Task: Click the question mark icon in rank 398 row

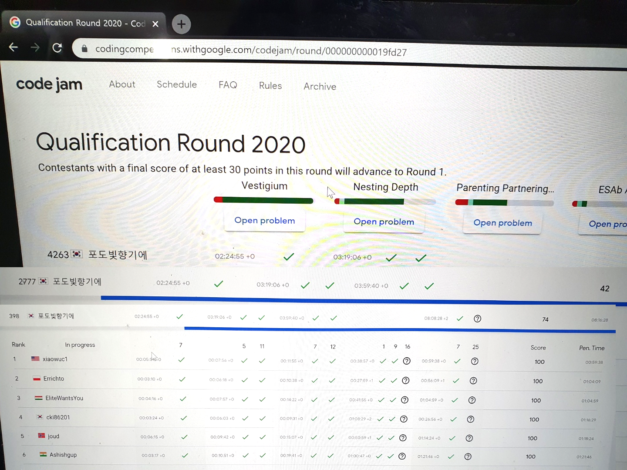Action: (477, 319)
